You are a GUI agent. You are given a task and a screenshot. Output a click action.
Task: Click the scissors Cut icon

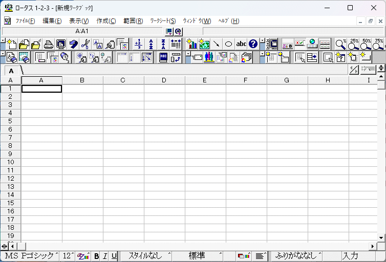85,44
